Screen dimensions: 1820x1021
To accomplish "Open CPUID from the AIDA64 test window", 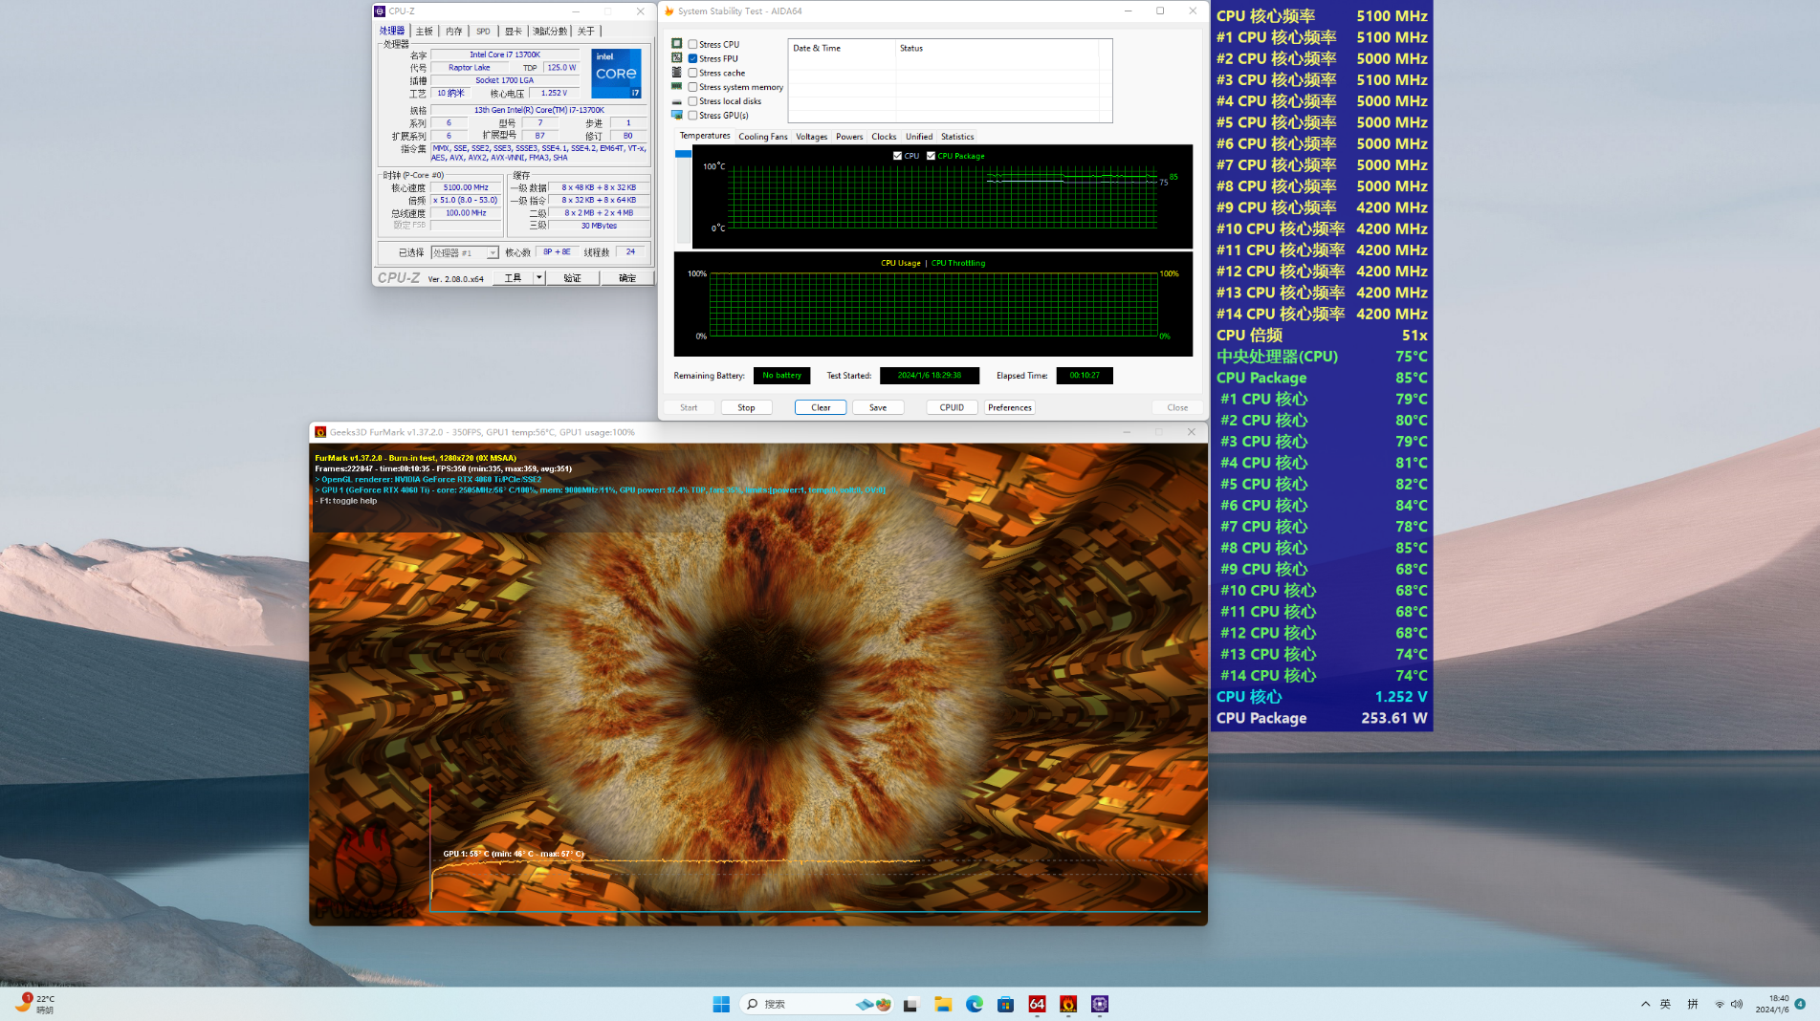I will pyautogui.click(x=952, y=407).
